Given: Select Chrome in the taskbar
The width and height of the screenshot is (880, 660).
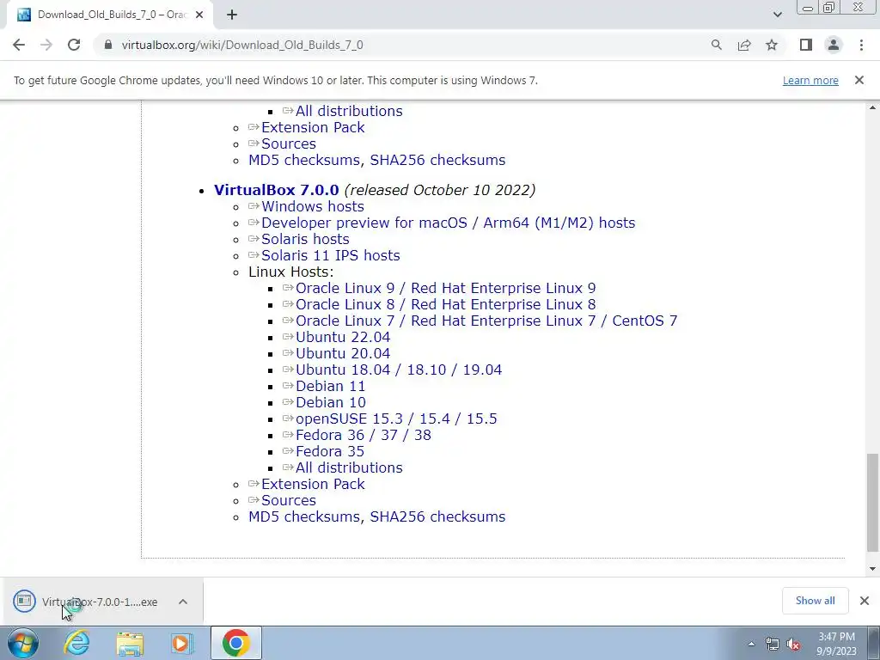Looking at the screenshot, I should tap(235, 643).
